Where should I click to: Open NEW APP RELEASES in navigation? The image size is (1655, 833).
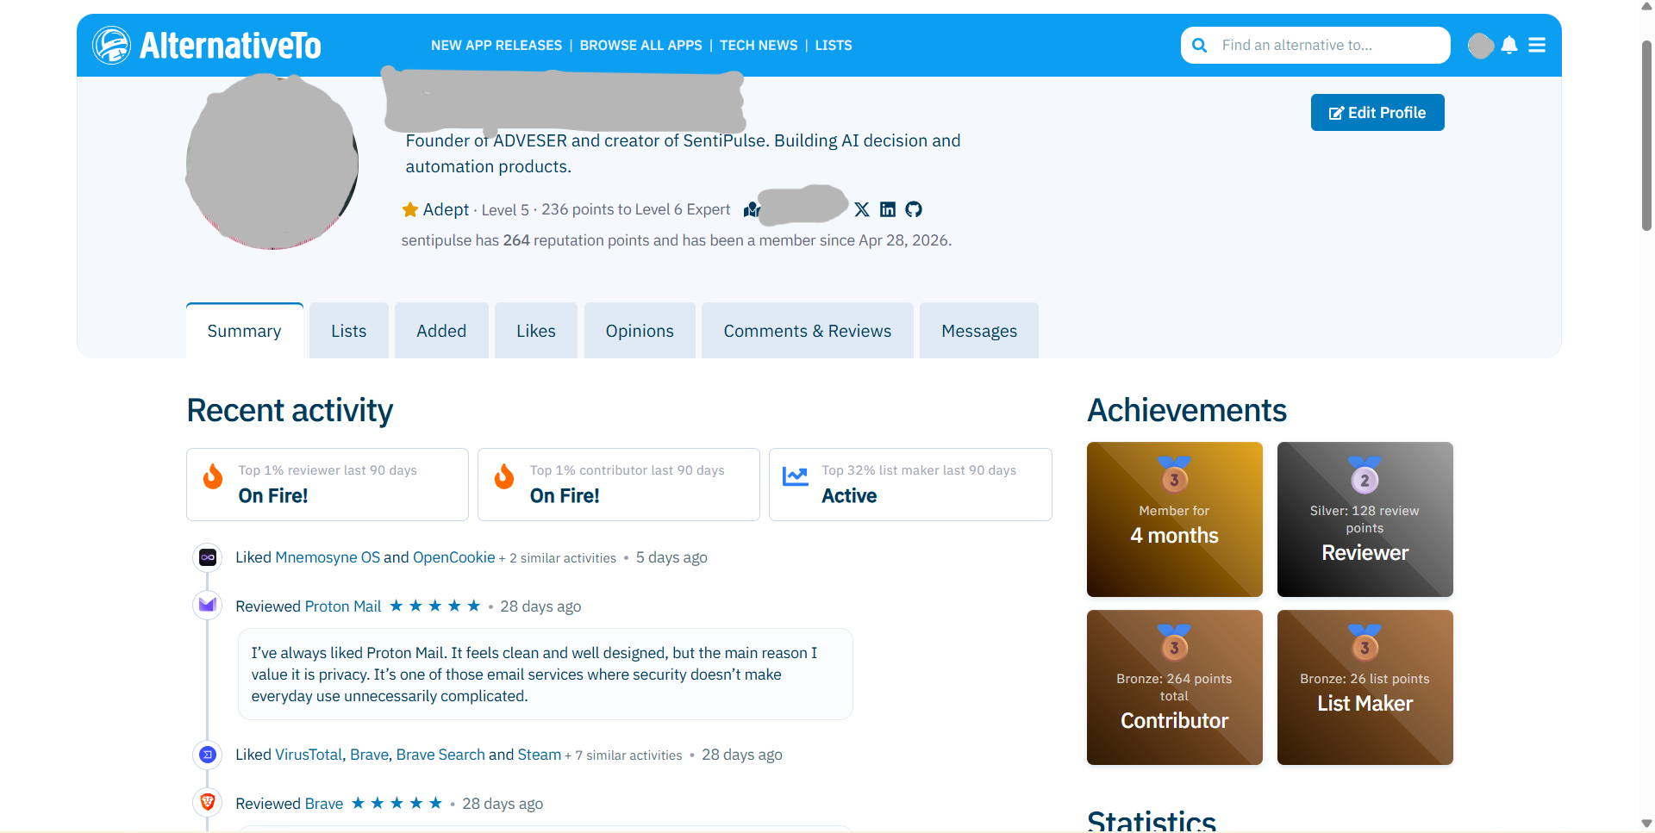496,45
